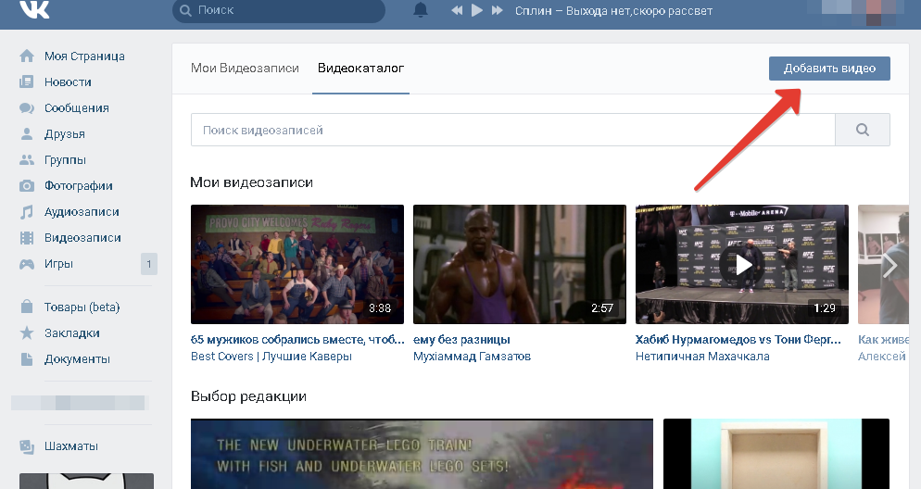Show next videos with right chevron

point(889,266)
